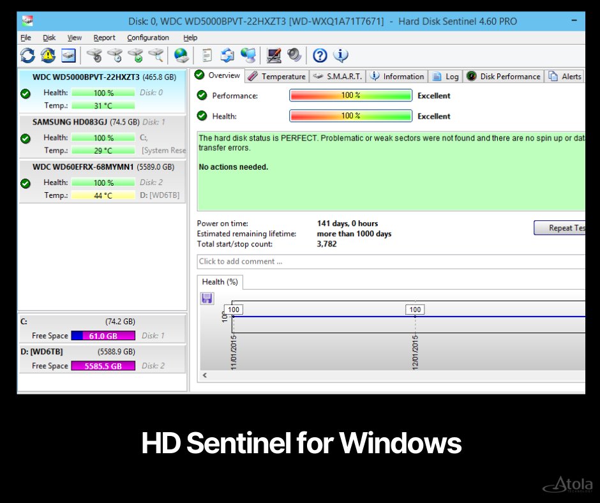The image size is (600, 503).
Task: Click green status icon of WDC WD5000BPVT
Action: coord(26,93)
